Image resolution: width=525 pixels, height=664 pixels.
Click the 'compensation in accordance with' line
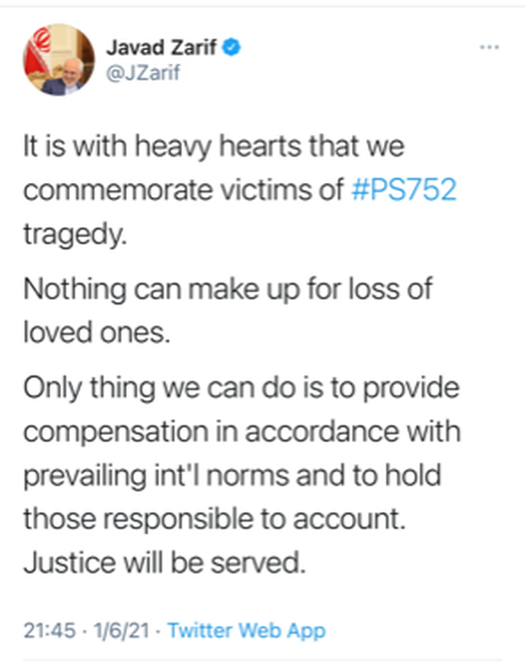(x=241, y=431)
